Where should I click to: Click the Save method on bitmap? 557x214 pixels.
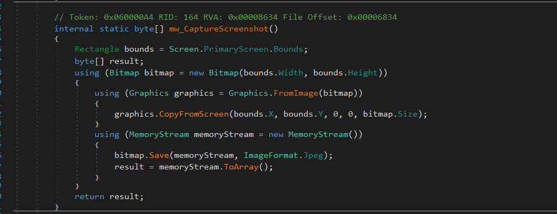159,155
